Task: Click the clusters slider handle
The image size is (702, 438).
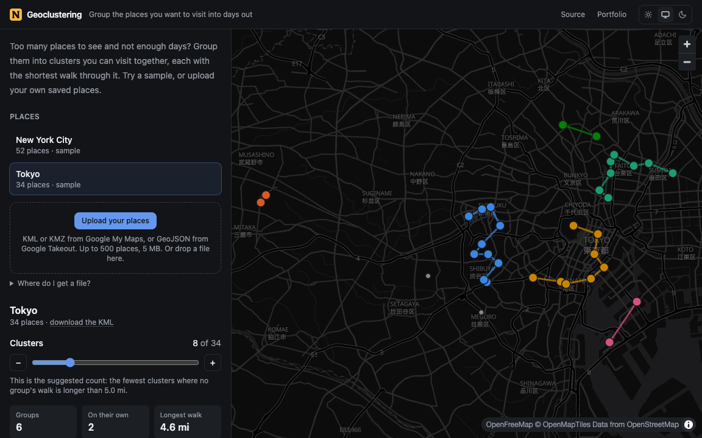Action: pyautogui.click(x=70, y=363)
